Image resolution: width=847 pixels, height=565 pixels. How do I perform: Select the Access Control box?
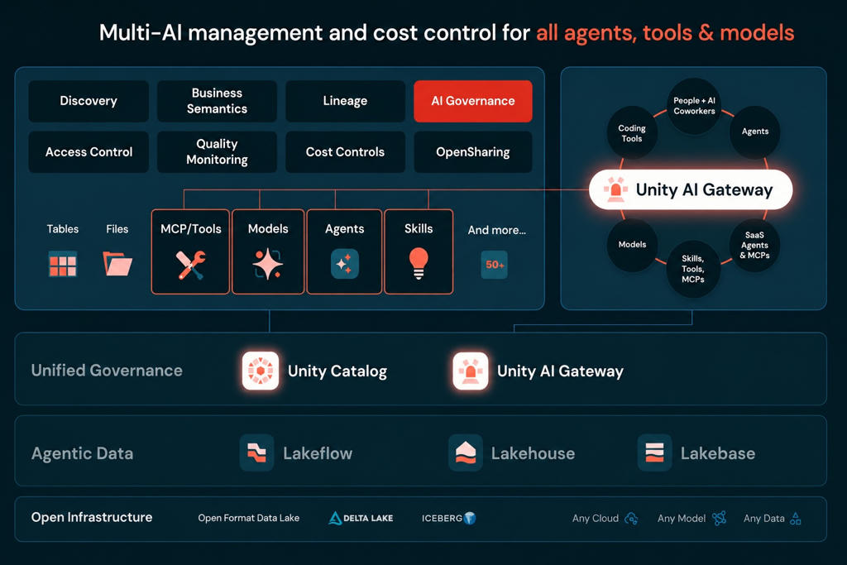[89, 151]
